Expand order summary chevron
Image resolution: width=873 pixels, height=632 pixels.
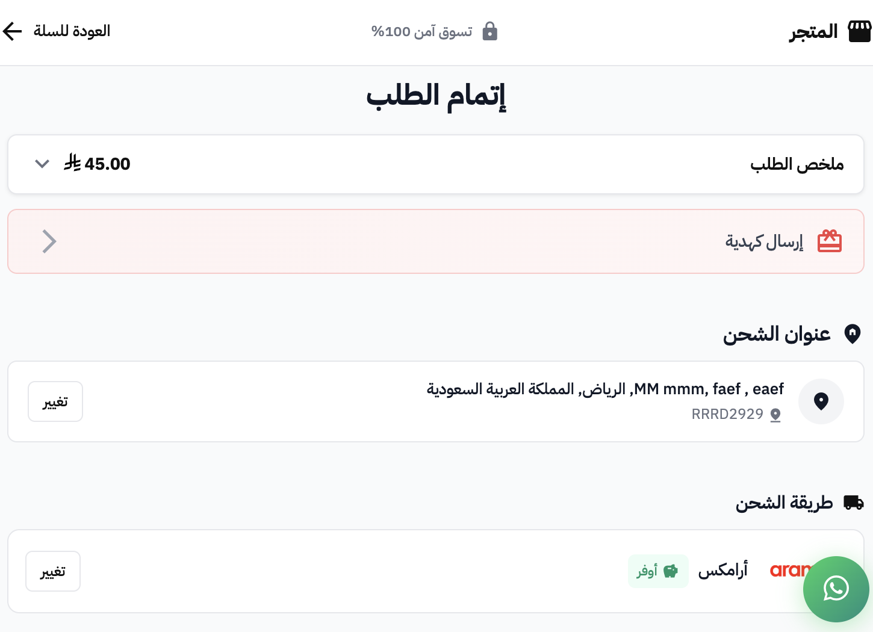point(42,164)
